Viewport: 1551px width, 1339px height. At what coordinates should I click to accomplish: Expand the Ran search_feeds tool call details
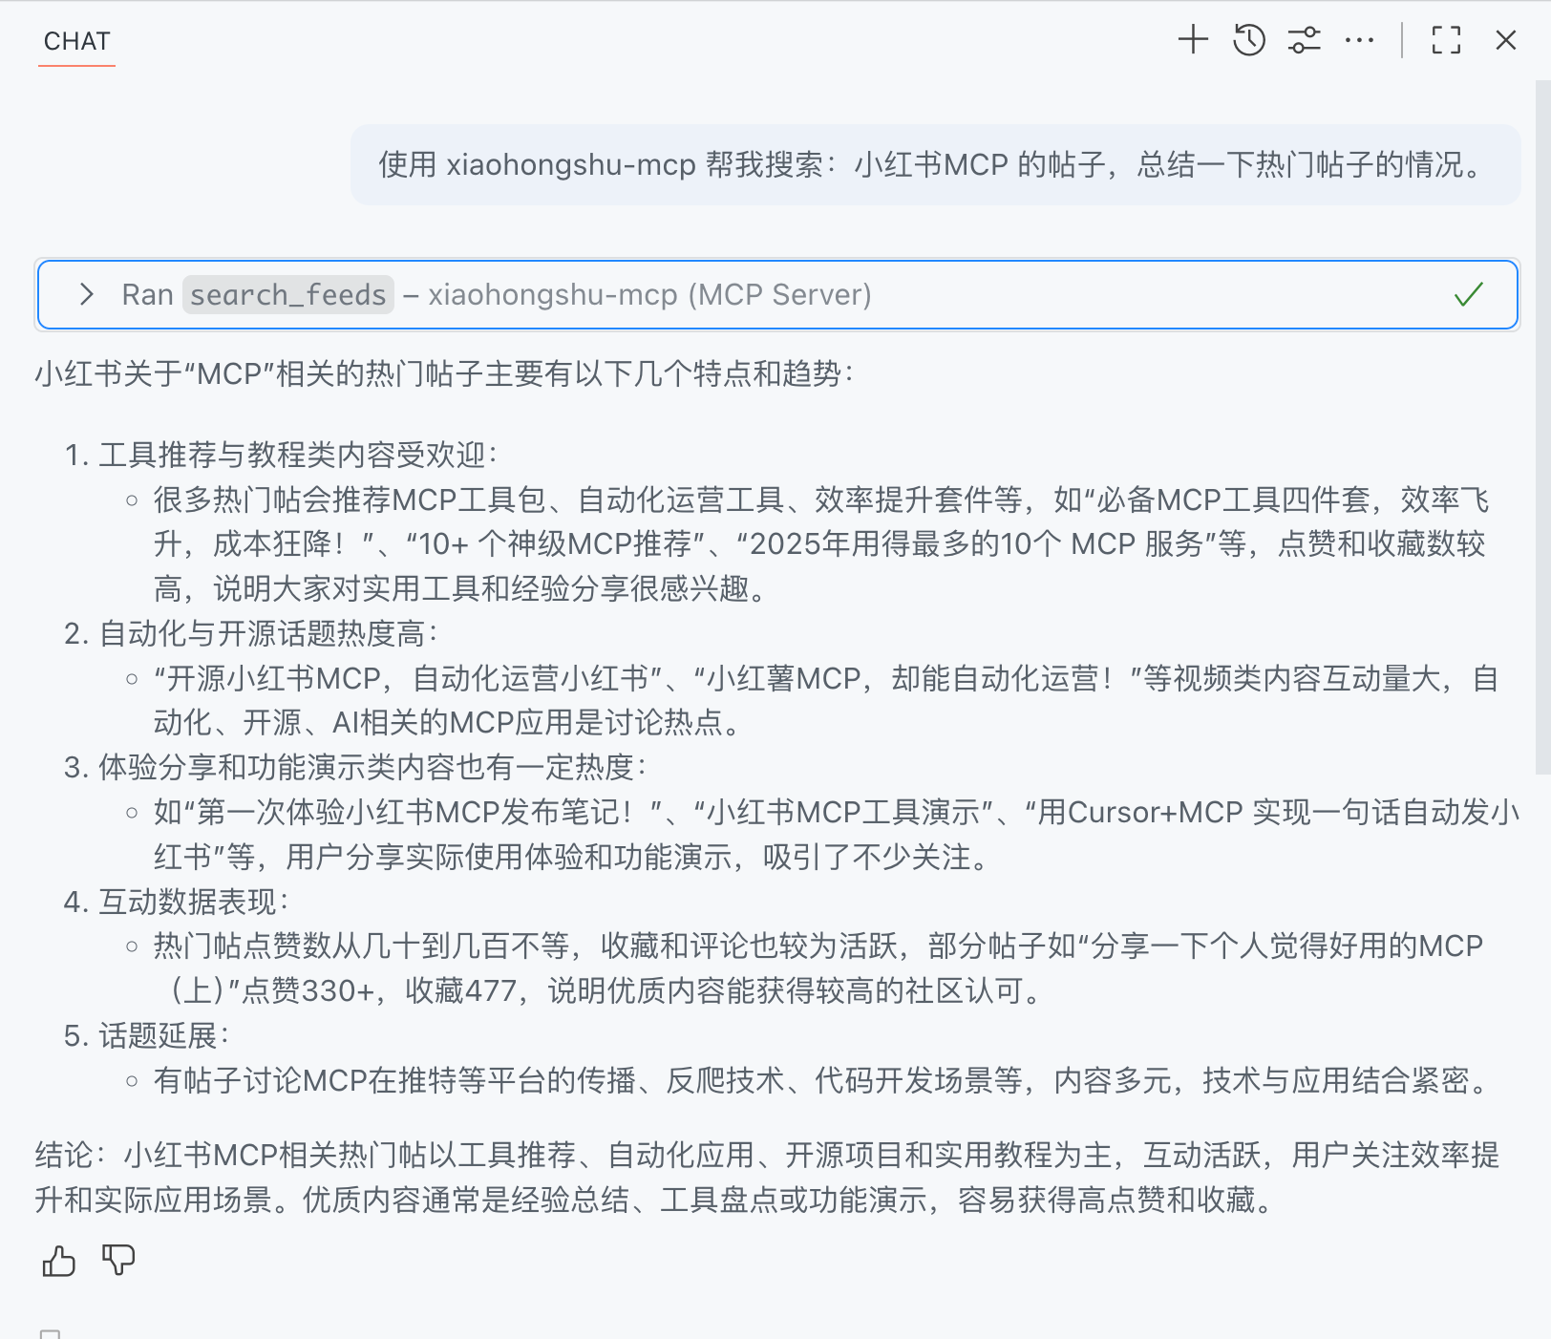(87, 295)
